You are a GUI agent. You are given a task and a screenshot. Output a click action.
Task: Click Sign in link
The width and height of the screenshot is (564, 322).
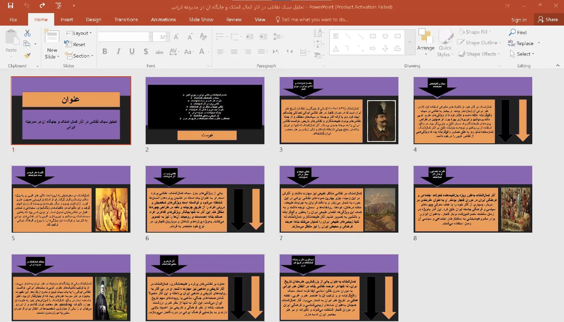click(519, 19)
